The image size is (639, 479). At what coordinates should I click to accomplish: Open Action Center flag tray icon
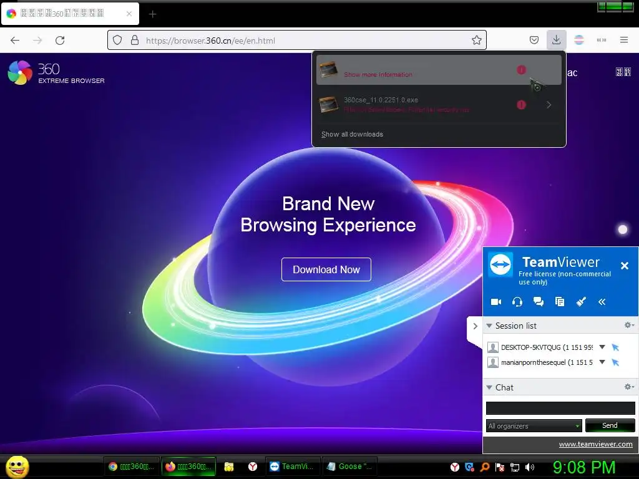tap(500, 467)
